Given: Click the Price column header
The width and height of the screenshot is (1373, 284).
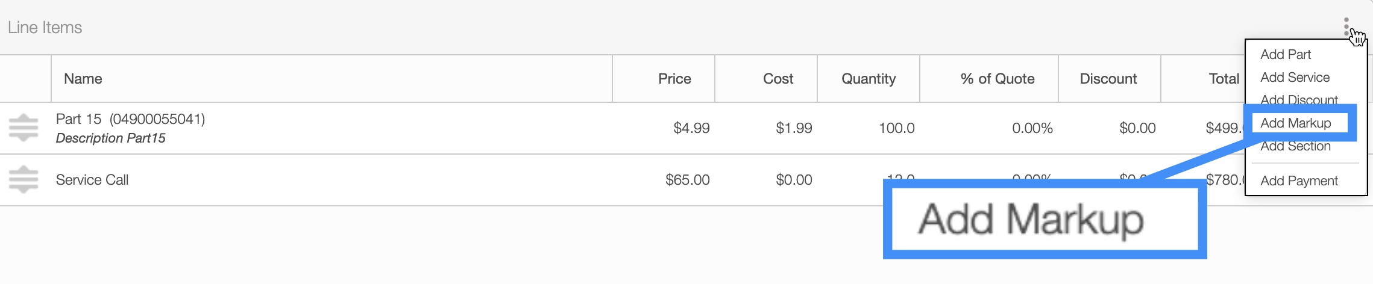Looking at the screenshot, I should click(674, 79).
